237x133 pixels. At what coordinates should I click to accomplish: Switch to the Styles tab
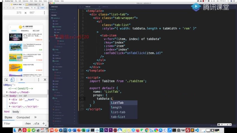[x=8, y=117]
